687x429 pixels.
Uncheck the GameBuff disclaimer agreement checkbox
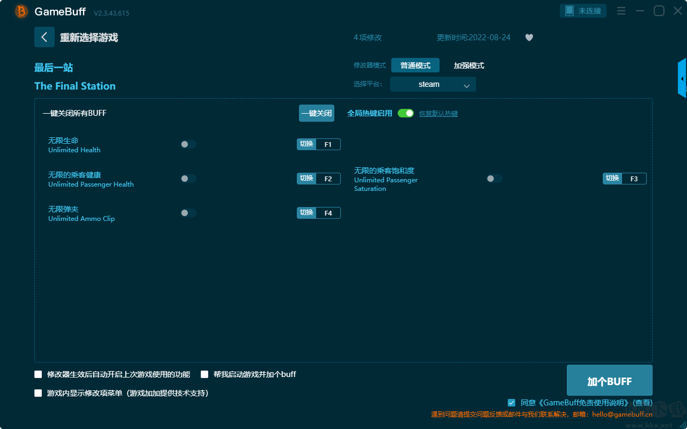511,403
